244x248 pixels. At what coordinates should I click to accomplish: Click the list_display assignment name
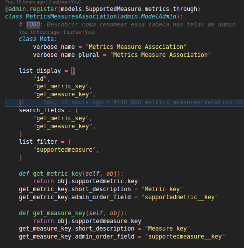pyautogui.click(x=40, y=71)
